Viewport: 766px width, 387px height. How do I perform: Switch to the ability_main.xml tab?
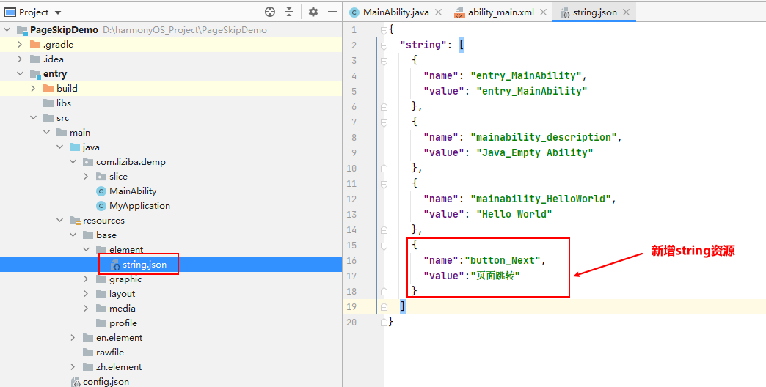(x=500, y=12)
